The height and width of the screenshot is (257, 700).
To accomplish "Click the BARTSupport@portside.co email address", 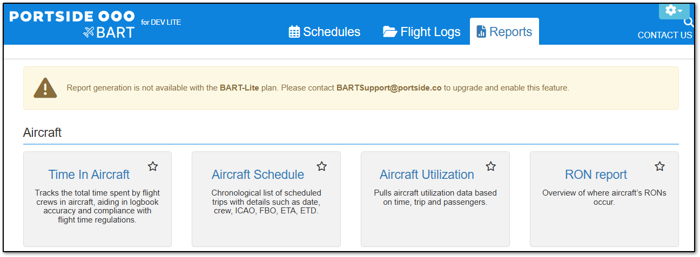I will coord(389,88).
